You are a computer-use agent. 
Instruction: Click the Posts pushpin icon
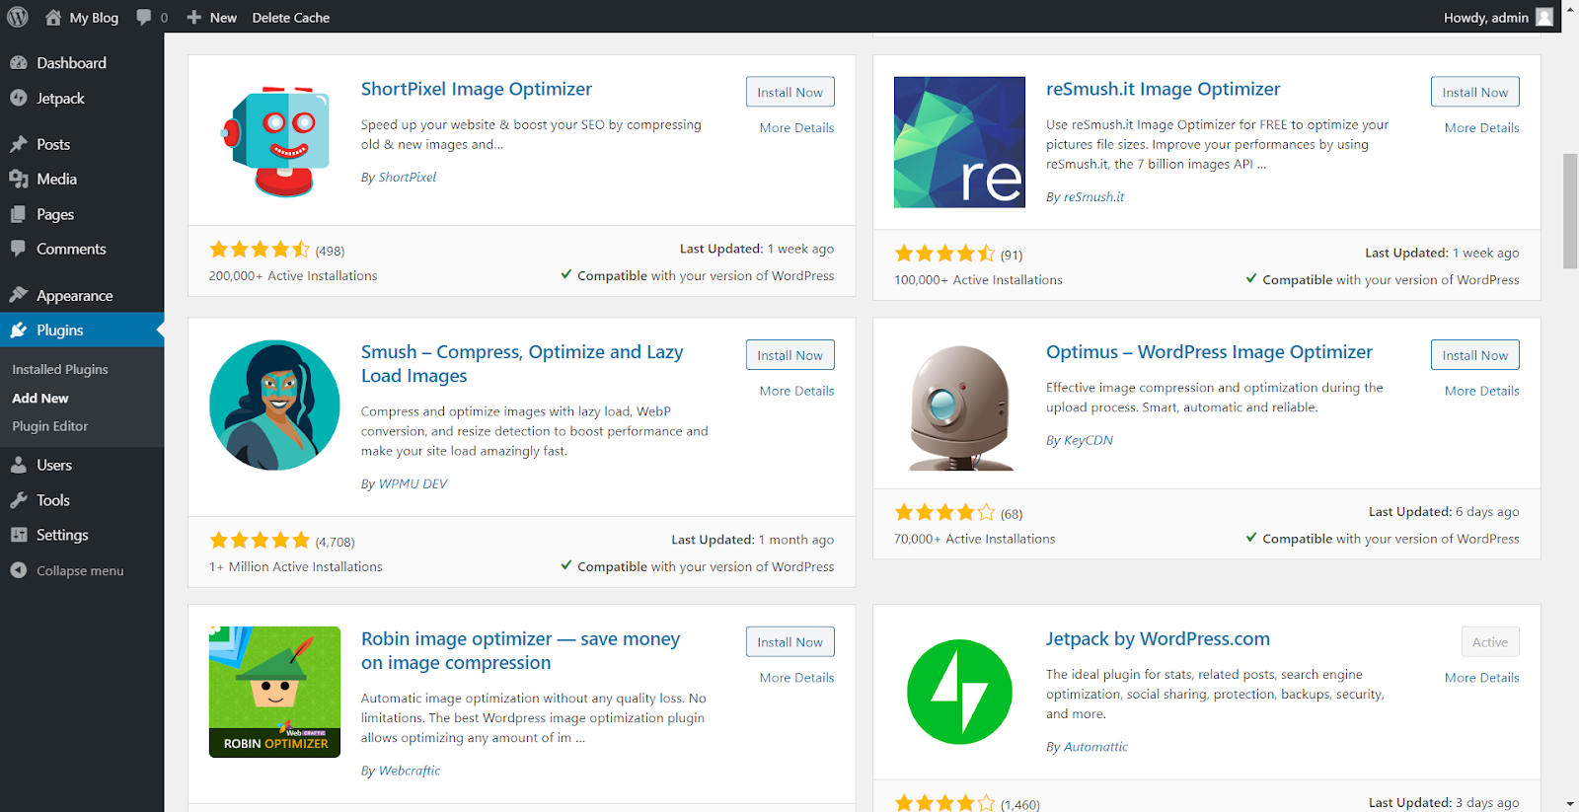pos(19,144)
